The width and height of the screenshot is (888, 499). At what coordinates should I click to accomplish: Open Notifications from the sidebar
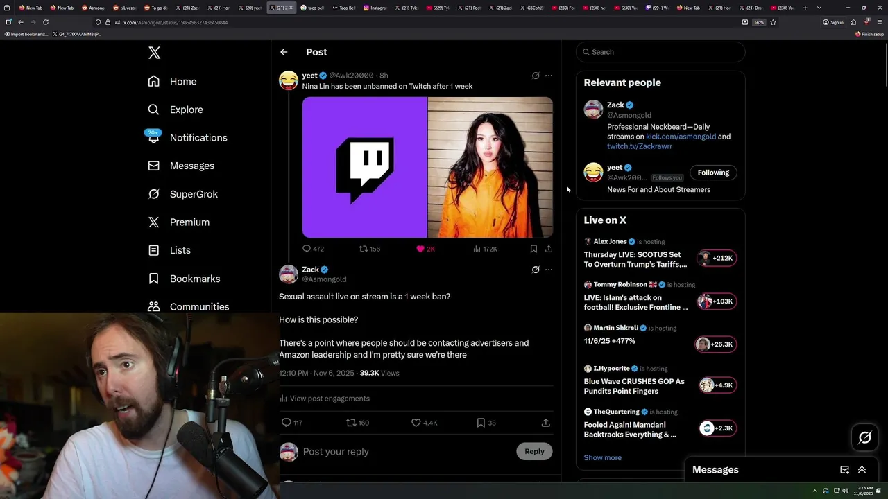[187, 137]
